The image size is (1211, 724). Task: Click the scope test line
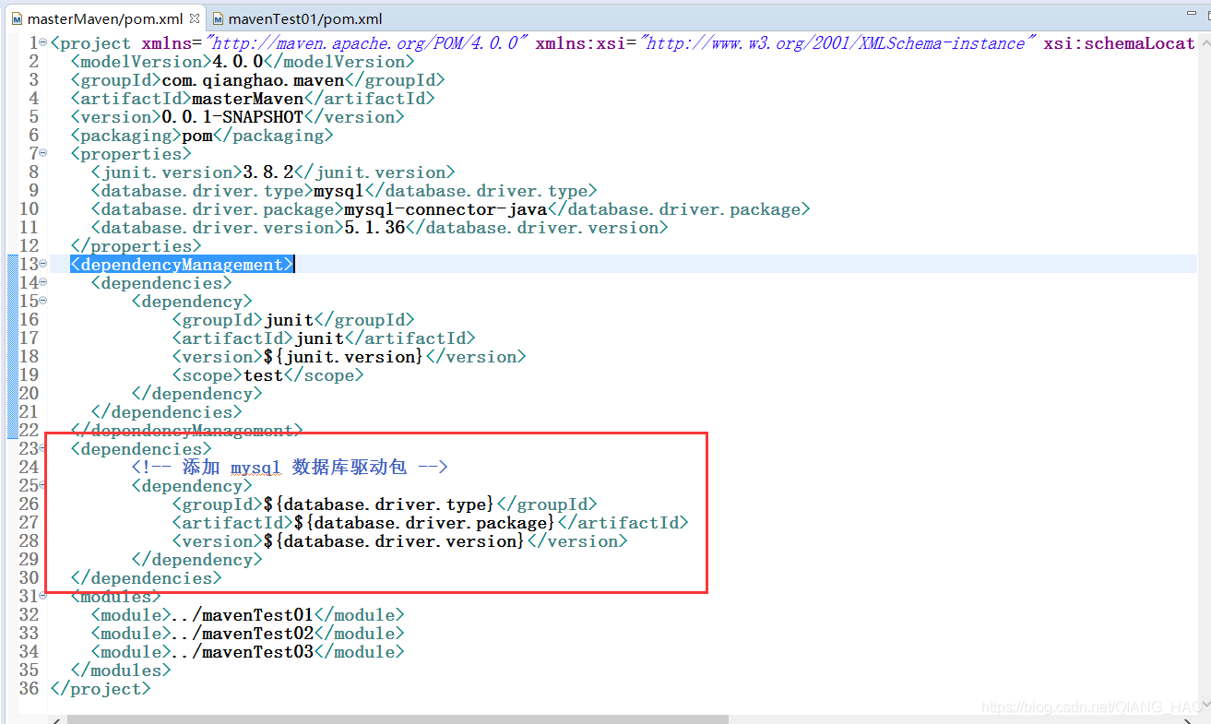coord(267,375)
